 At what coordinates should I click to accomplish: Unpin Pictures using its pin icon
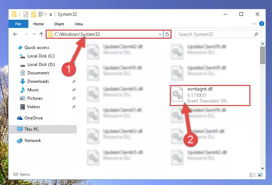[x=74, y=98]
